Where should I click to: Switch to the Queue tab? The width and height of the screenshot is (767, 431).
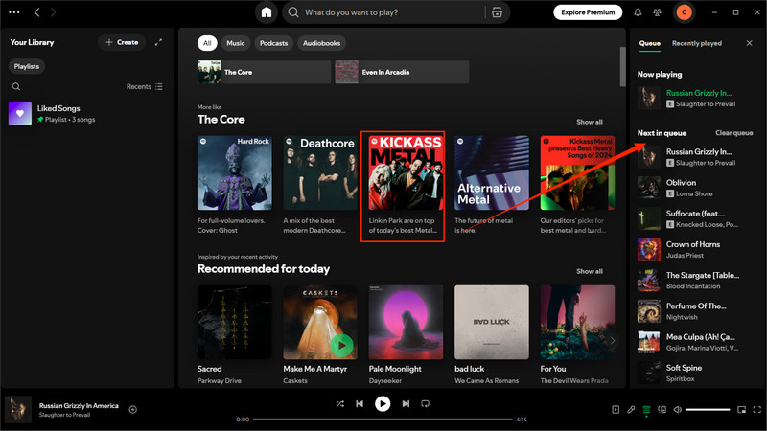point(650,43)
